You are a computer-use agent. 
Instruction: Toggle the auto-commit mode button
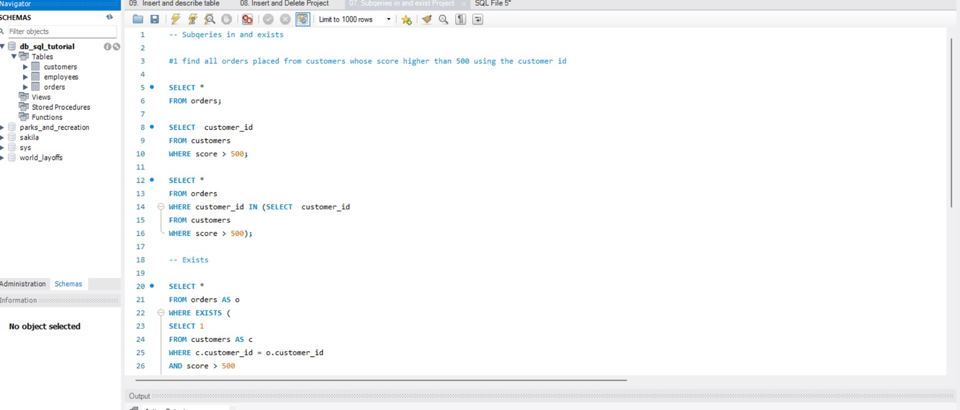click(x=302, y=19)
